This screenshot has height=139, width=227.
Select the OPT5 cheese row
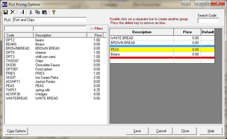(x=56, y=53)
